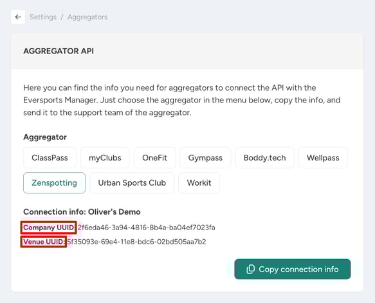375x303 pixels.
Task: Click the Venue UUID label
Action: click(44, 242)
